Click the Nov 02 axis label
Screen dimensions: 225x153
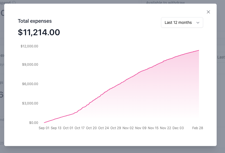(x=128, y=128)
